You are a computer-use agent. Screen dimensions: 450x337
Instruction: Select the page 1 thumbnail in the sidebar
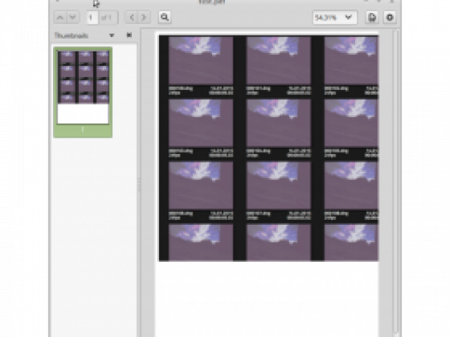(83, 92)
